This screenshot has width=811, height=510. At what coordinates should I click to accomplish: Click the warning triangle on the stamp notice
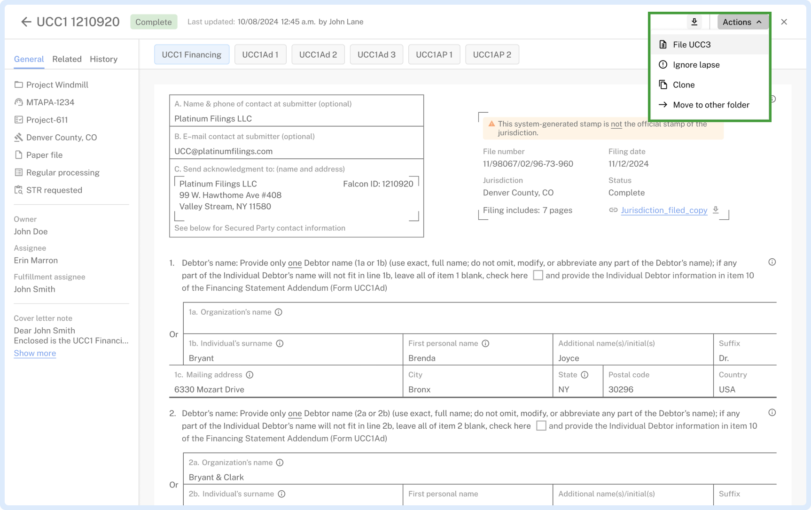[491, 124]
